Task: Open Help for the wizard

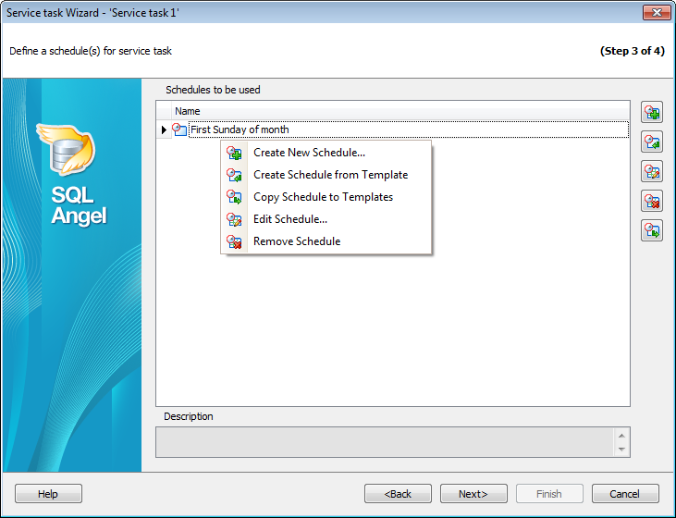Action: tap(48, 493)
